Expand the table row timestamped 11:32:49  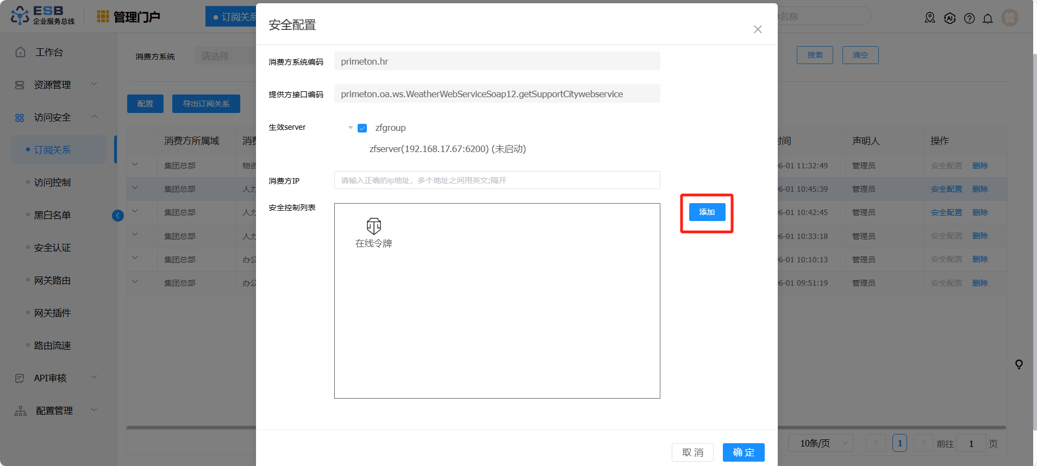(x=135, y=165)
